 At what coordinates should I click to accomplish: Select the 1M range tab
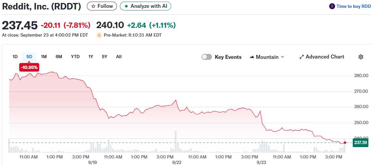coord(44,57)
